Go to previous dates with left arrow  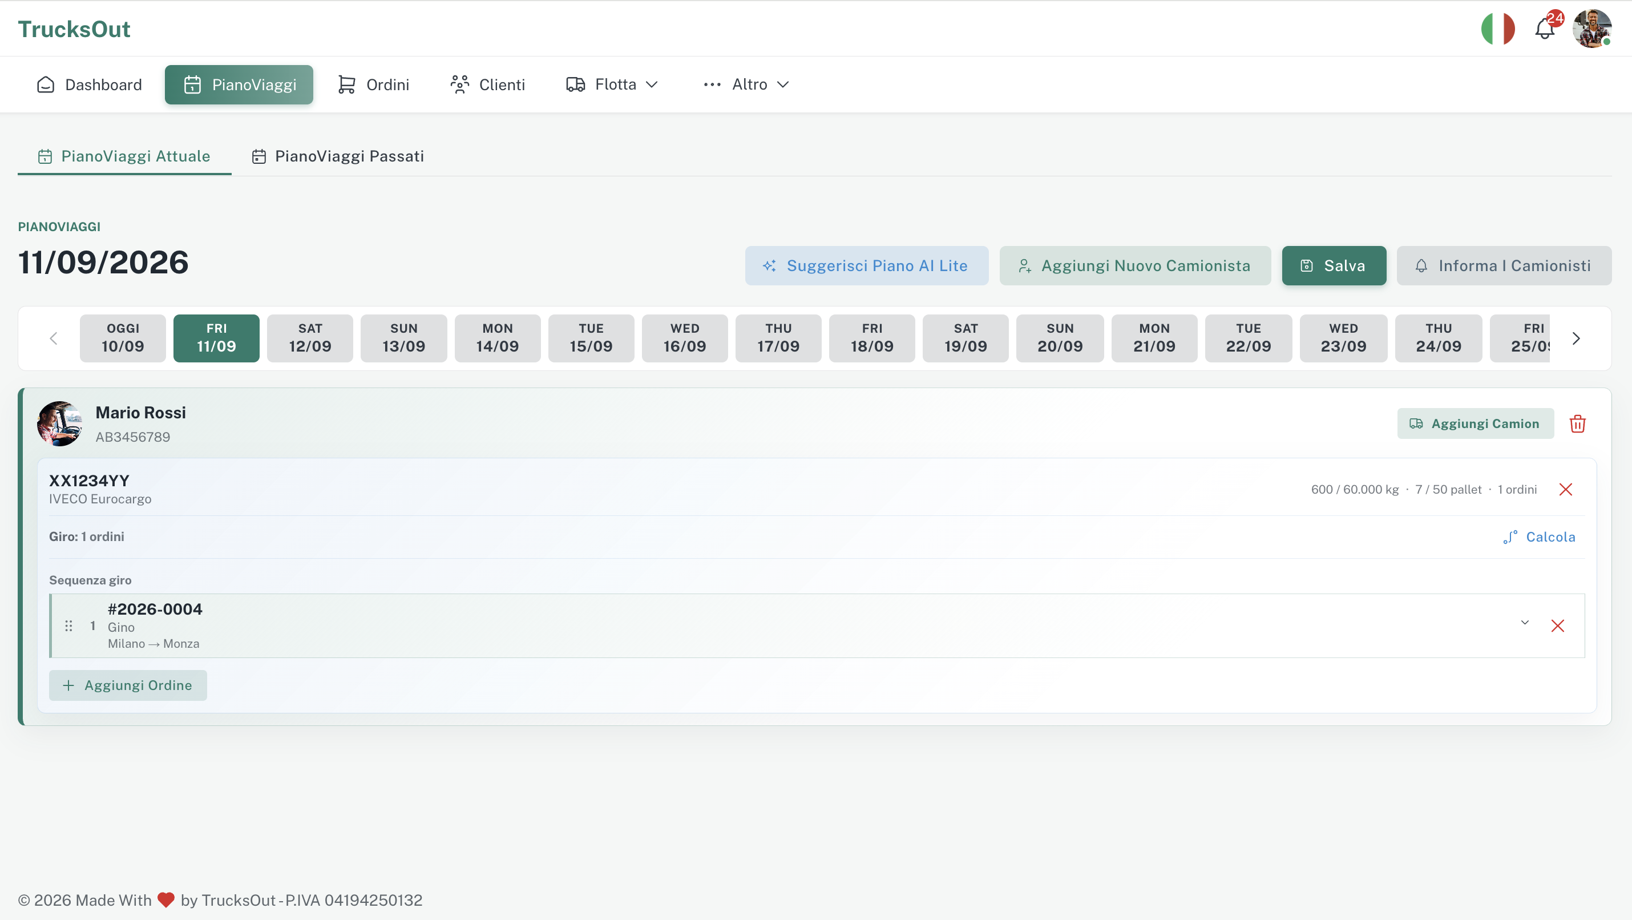coord(53,338)
